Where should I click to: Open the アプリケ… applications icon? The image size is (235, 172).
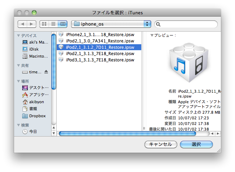25,95
